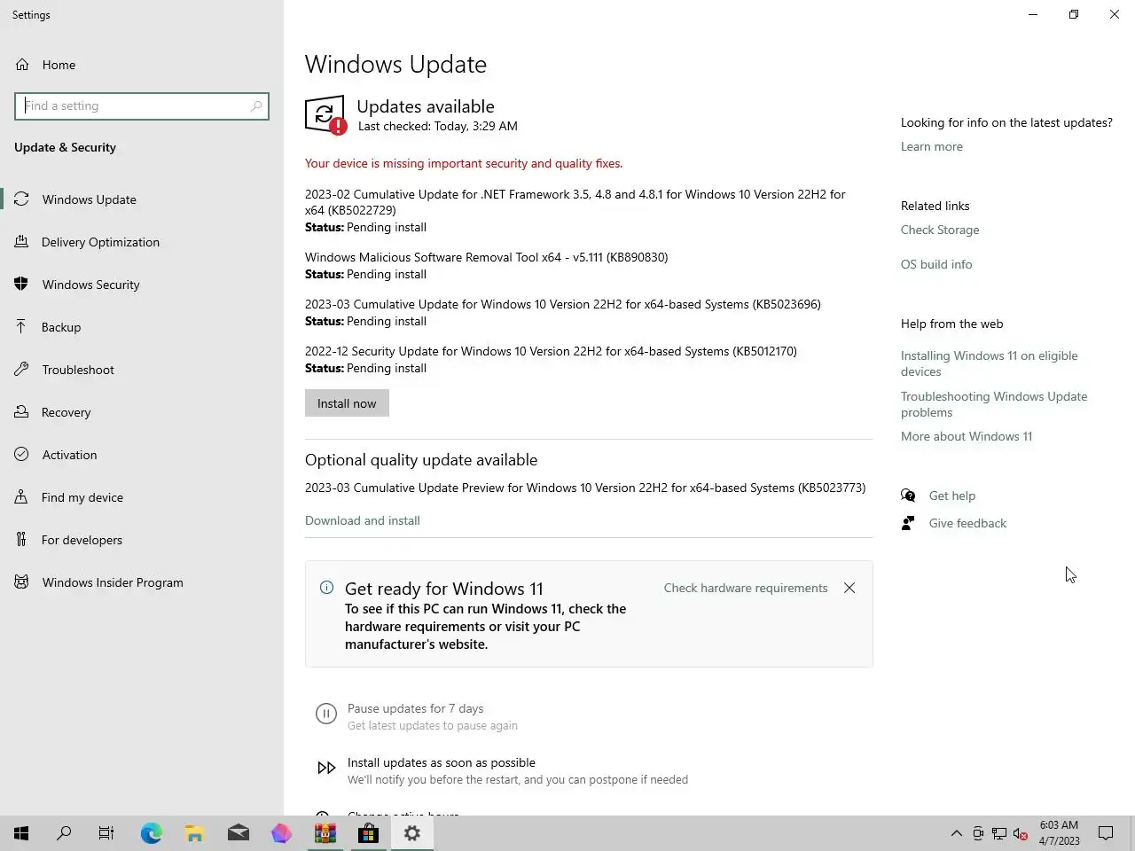Image resolution: width=1135 pixels, height=851 pixels.
Task: Click the pause icon beside Pause updates
Action: tap(326, 714)
